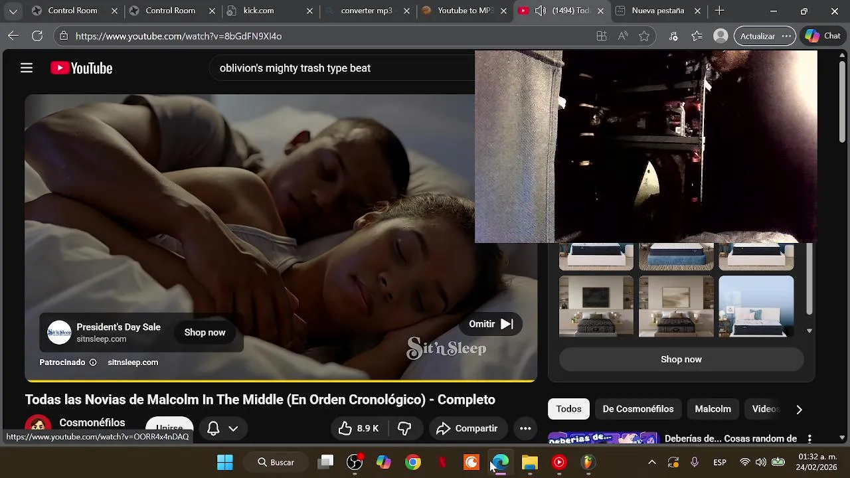
Task: Open the notification bell dropdown
Action: click(222, 428)
